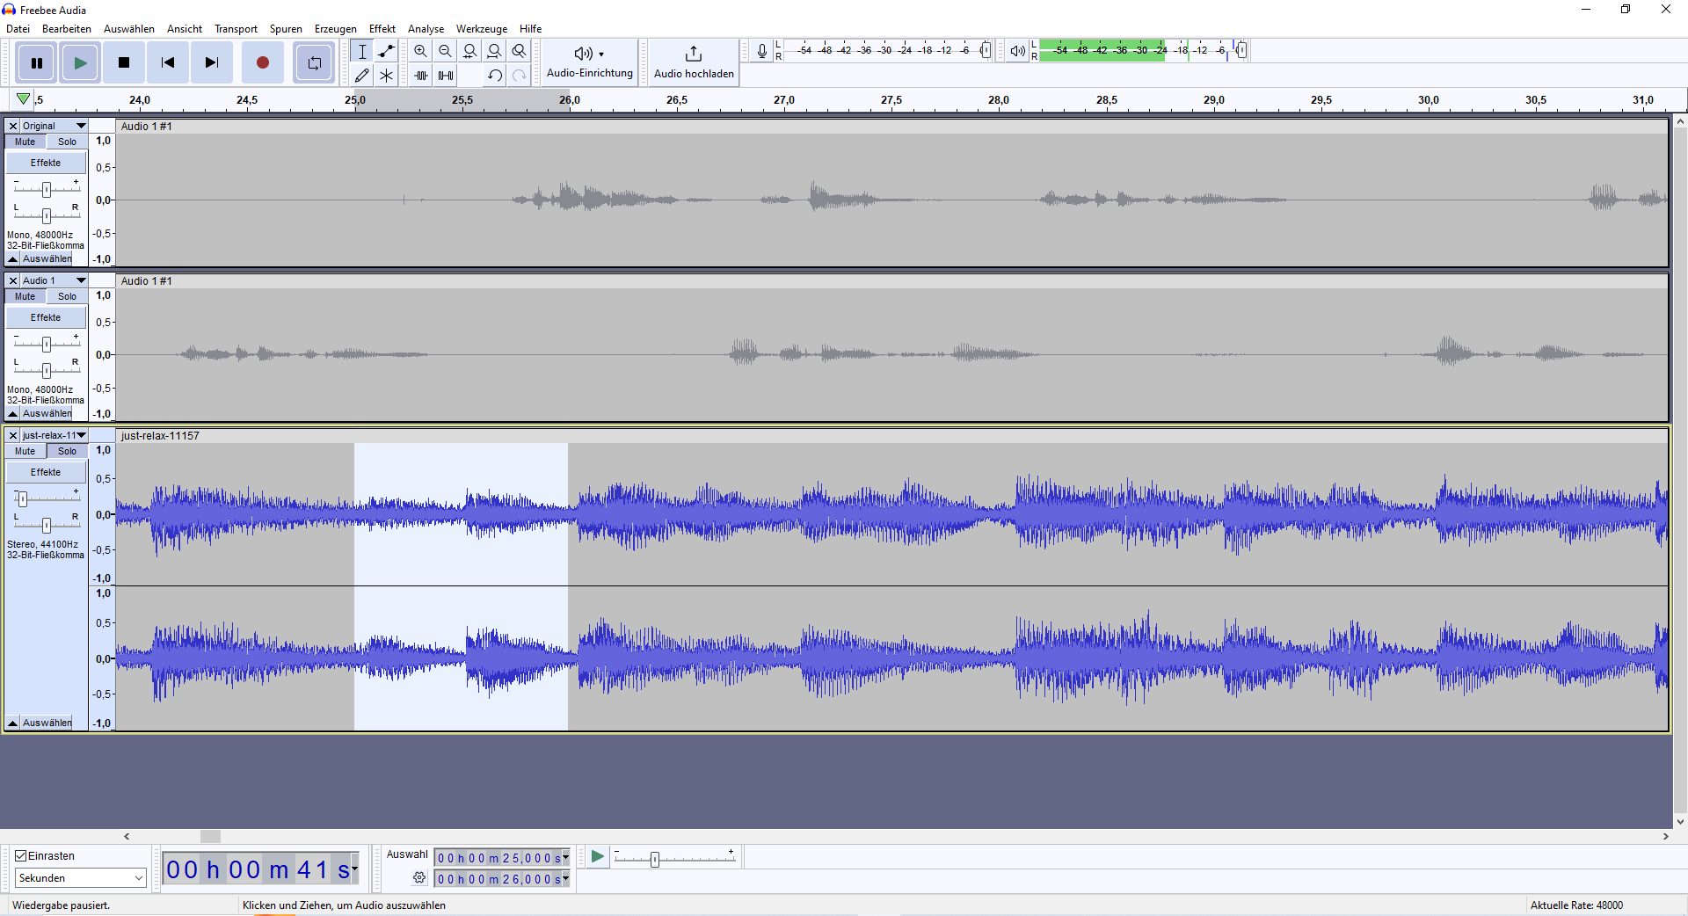Fit whole project in window

[x=495, y=51]
